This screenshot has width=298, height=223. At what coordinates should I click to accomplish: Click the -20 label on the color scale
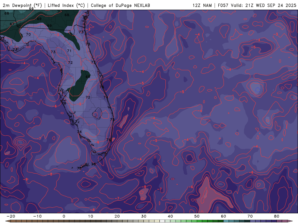pos(11,216)
